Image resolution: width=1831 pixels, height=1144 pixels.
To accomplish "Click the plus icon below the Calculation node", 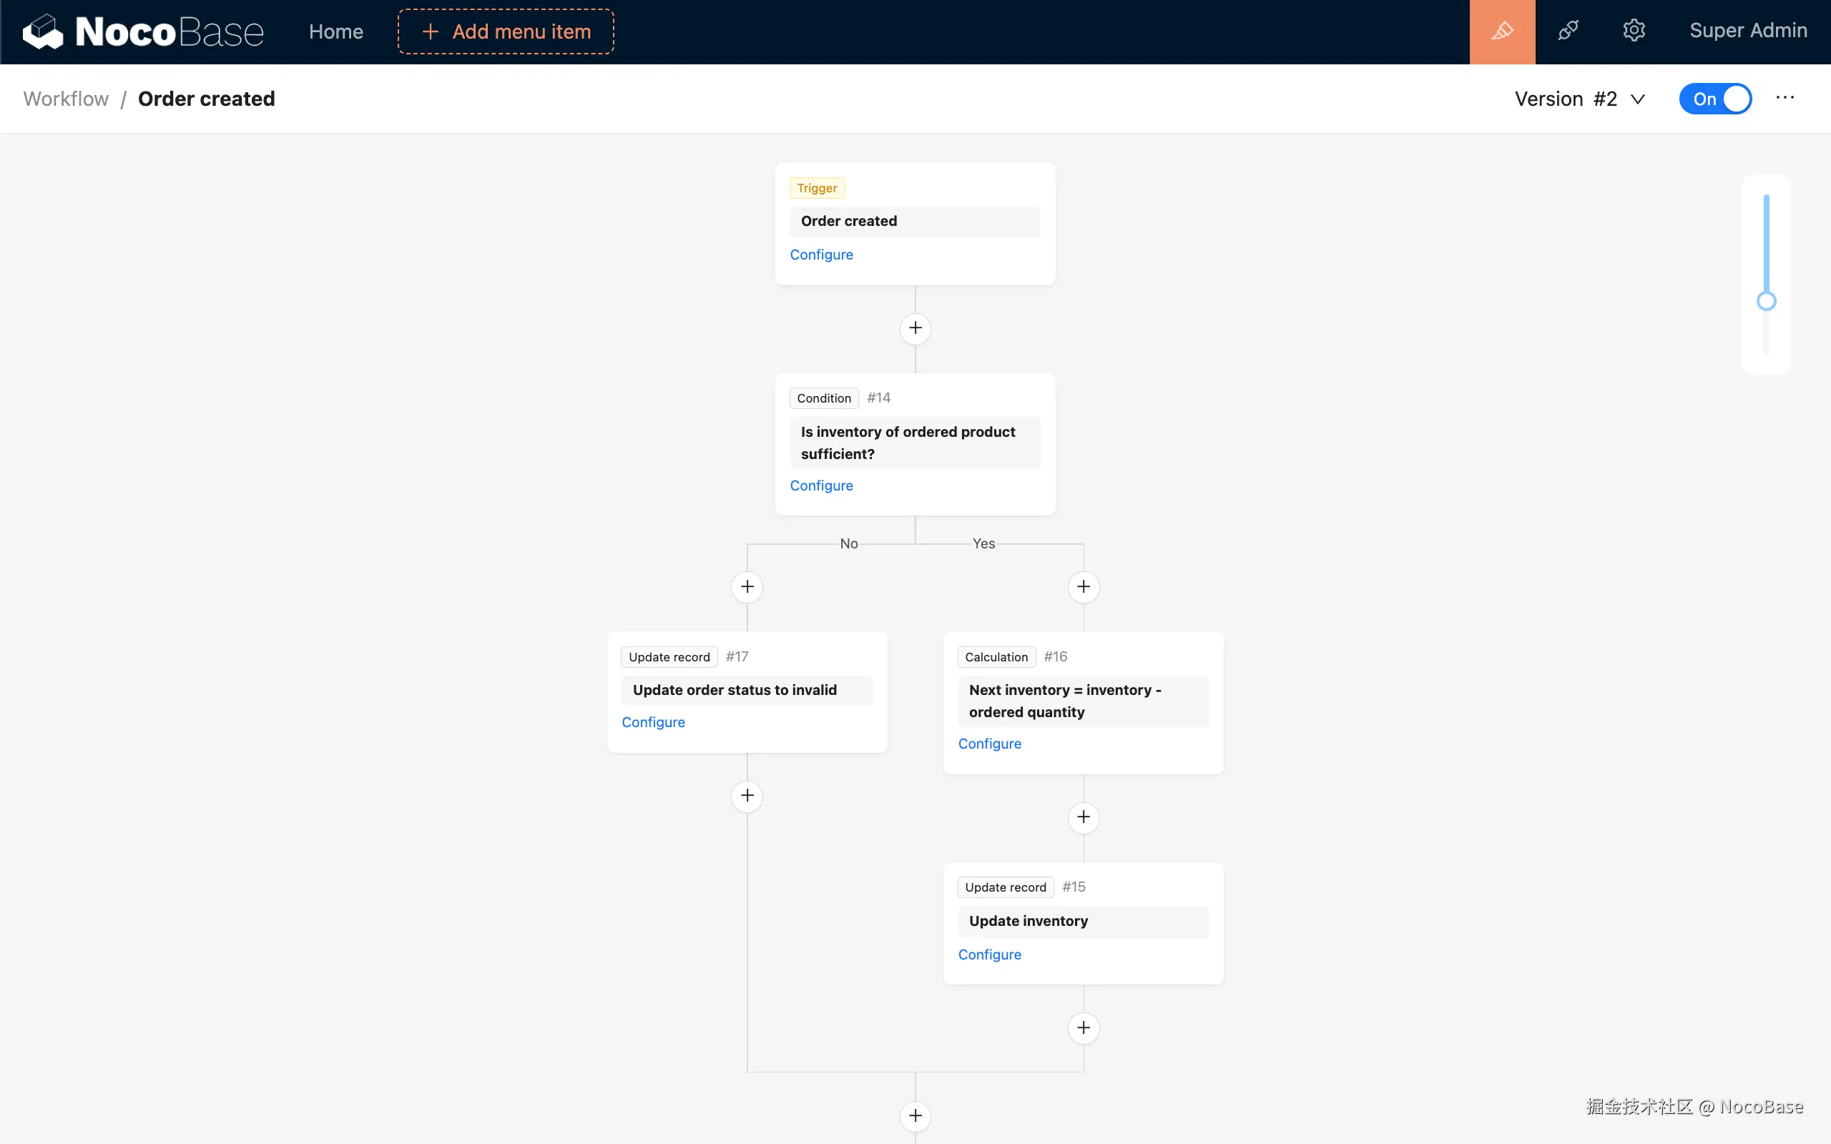I will tap(1084, 817).
